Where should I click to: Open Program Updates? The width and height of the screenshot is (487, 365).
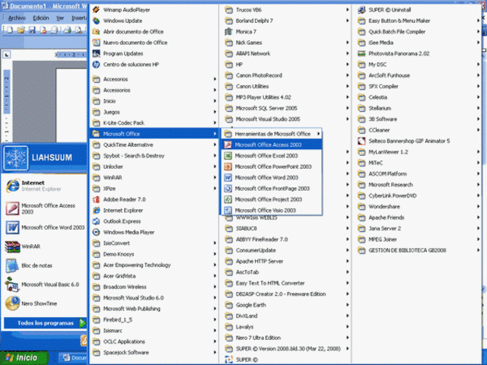click(154, 53)
